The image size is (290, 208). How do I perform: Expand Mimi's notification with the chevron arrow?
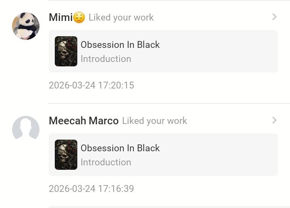point(274,17)
